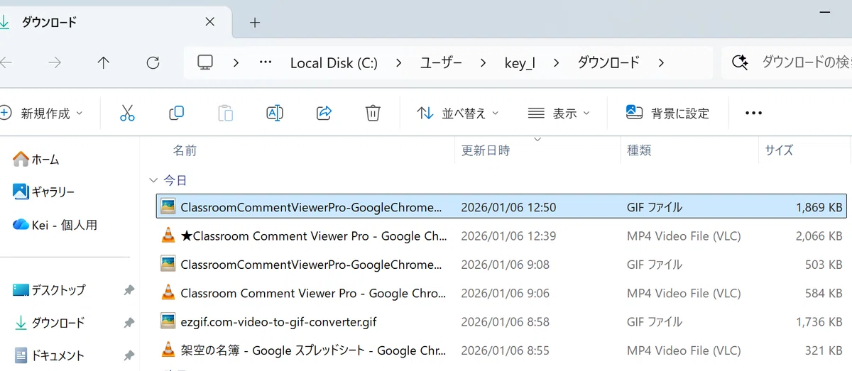Click Local Disk (C:) breadcrumb
The image size is (852, 371).
pyautogui.click(x=334, y=62)
